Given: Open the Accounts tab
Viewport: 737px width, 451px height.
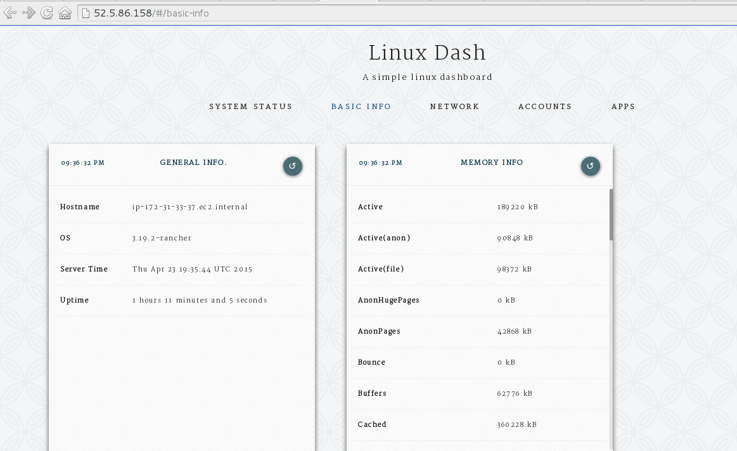Looking at the screenshot, I should pos(545,107).
